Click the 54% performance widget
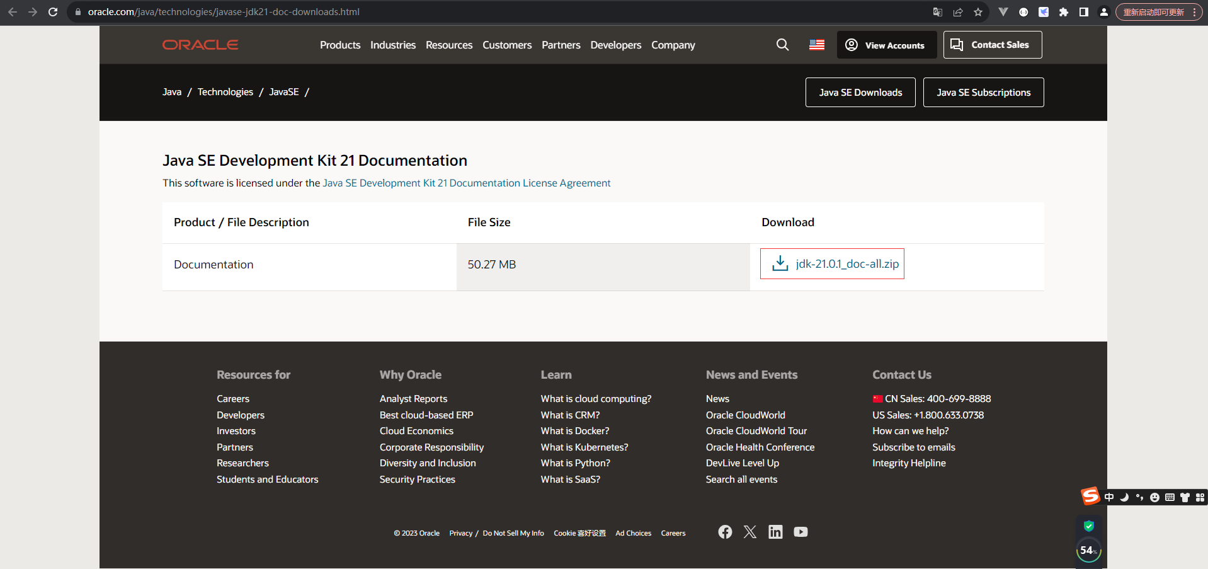Screen dimensions: 1208x569 (x=1089, y=550)
